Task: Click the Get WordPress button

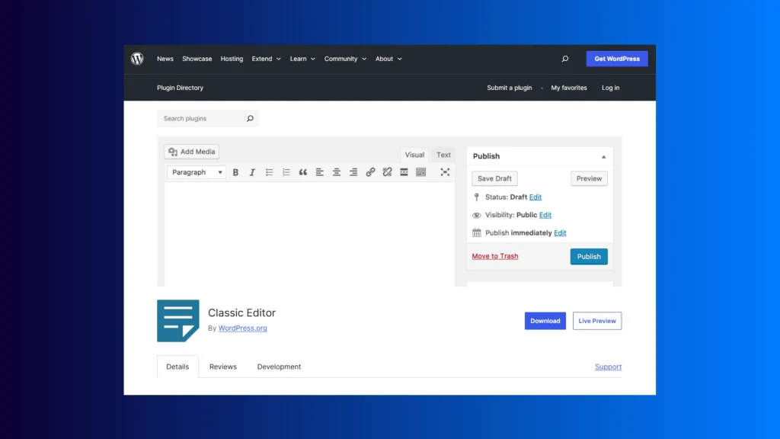Action: click(617, 59)
